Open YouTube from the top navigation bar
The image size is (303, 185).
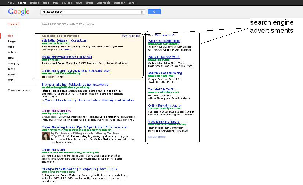67,2
